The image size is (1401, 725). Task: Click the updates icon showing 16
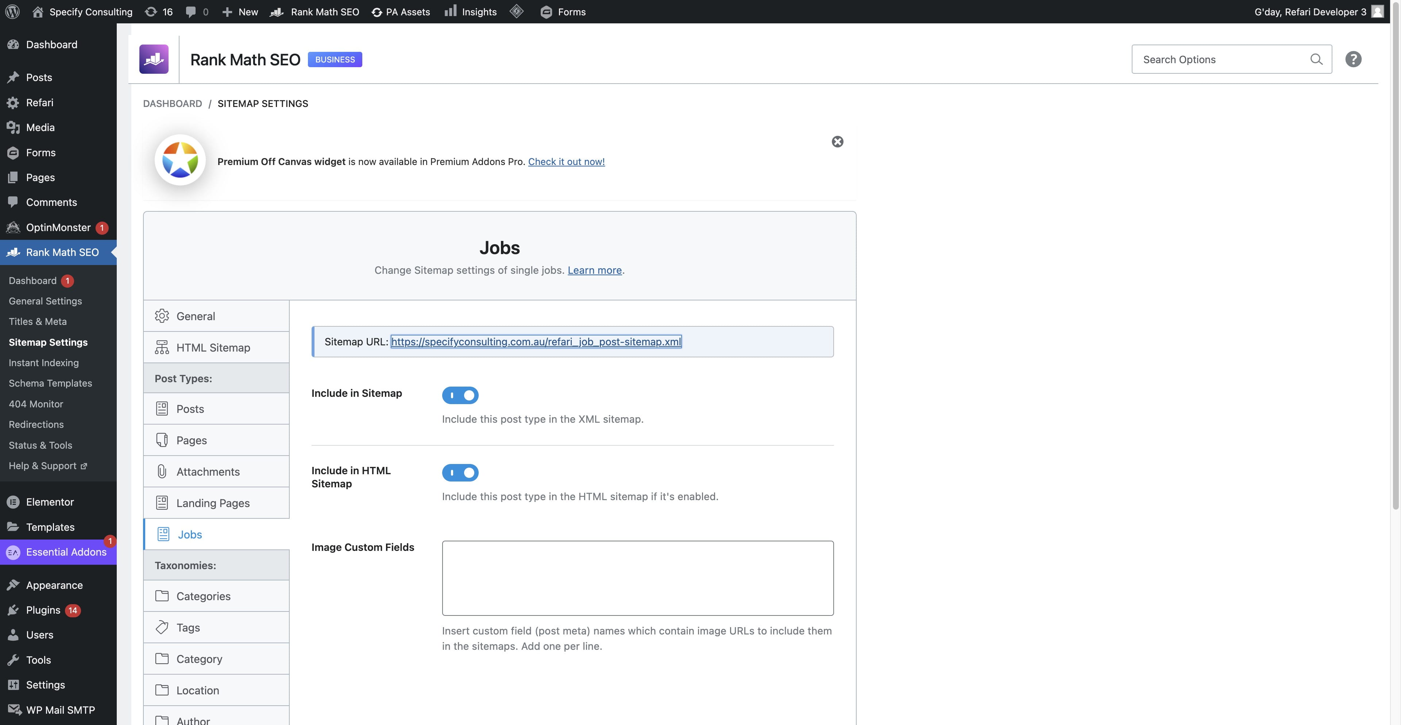tap(158, 11)
